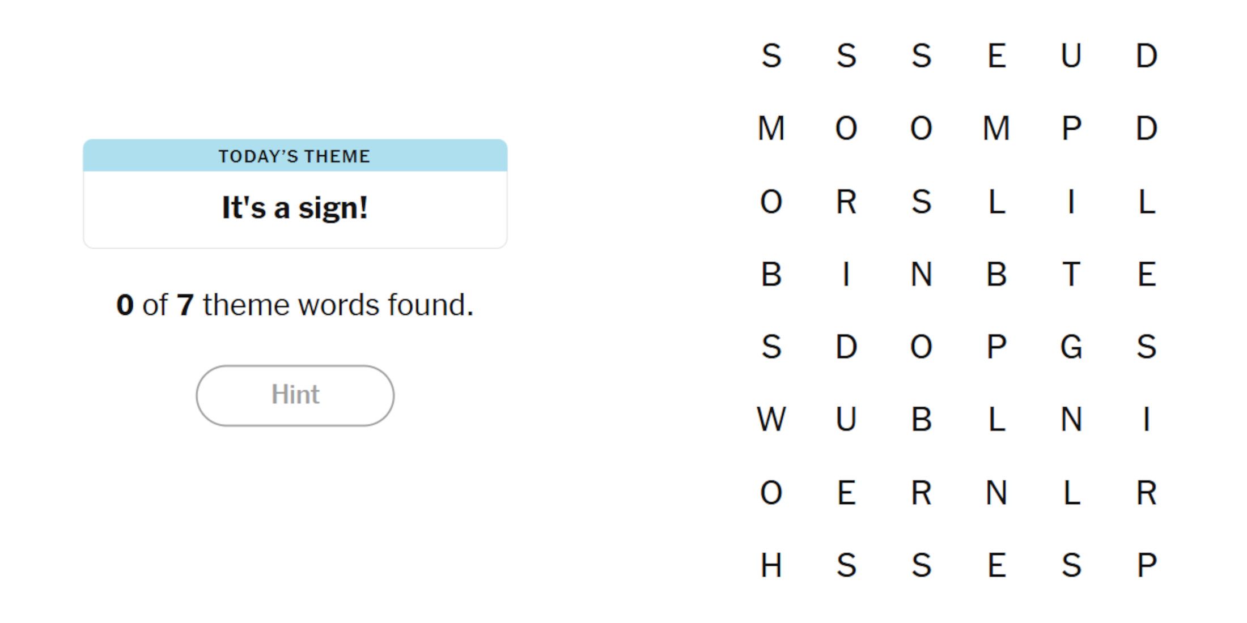Select the letter H in the grid
This screenshot has width=1247, height=623.
tap(771, 565)
